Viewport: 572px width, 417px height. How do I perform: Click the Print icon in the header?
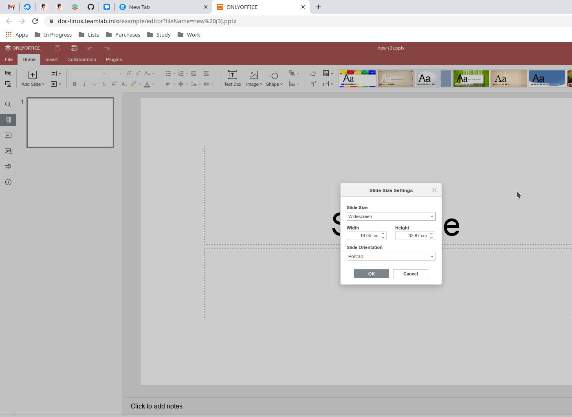coord(74,48)
